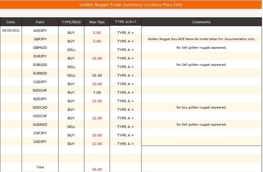Select the no-sell comment in EURUSD row
Screen dimensions: 263x172
(201, 65)
